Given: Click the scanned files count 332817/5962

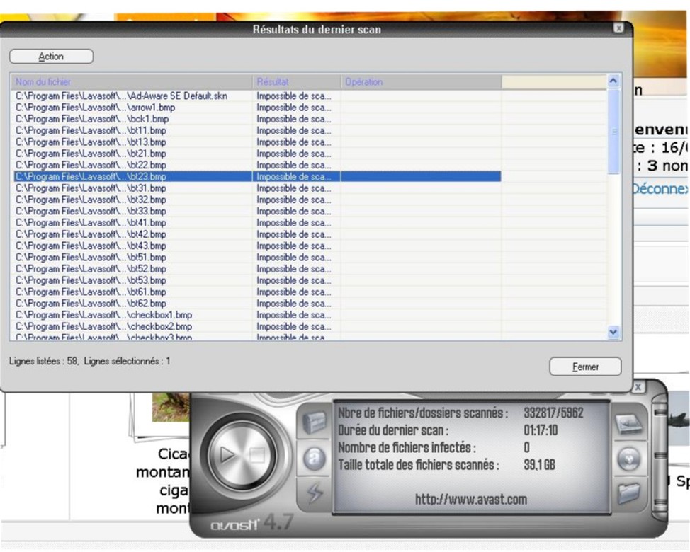Looking at the screenshot, I should 553,413.
